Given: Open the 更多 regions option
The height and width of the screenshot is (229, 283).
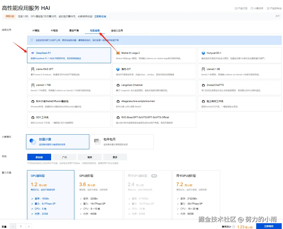Looking at the screenshot, I should click(x=115, y=157).
